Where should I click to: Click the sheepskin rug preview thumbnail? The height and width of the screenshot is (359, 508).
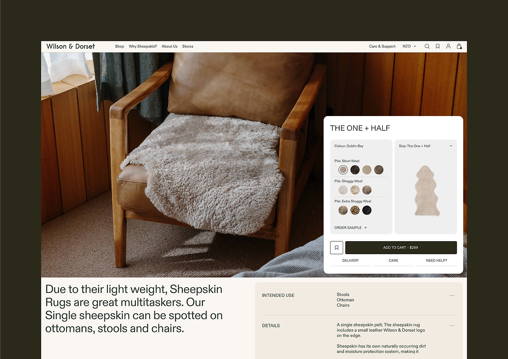point(426,191)
